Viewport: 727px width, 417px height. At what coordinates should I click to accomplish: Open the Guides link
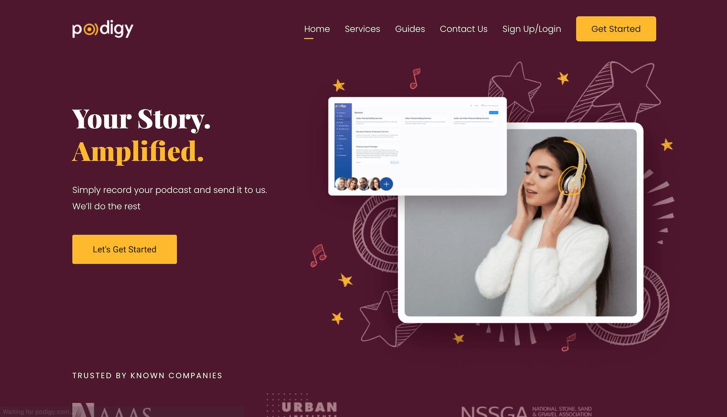410,29
